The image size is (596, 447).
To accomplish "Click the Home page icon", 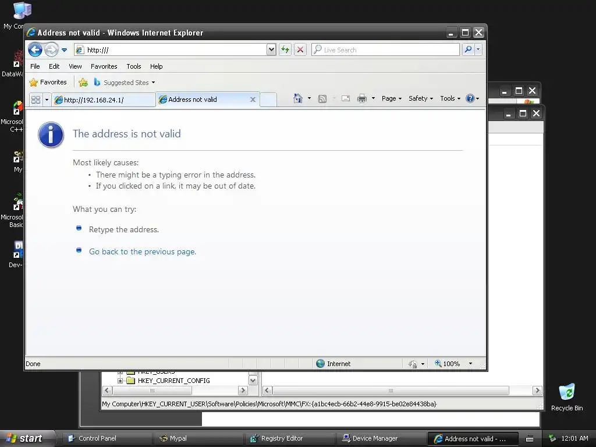I will click(x=298, y=98).
